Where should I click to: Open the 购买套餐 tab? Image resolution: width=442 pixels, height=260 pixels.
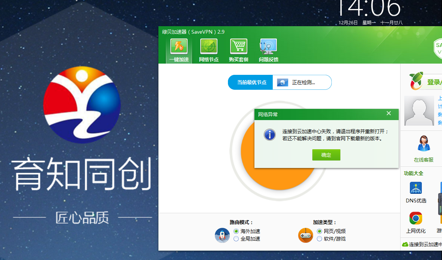238,50
